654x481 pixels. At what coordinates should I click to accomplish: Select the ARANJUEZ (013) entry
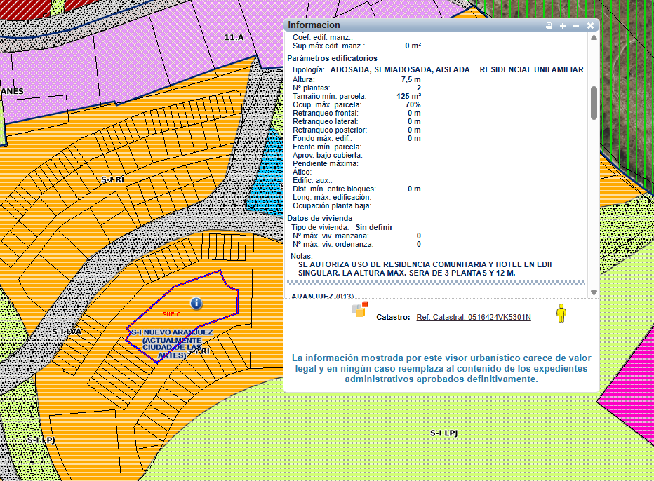pyautogui.click(x=323, y=296)
